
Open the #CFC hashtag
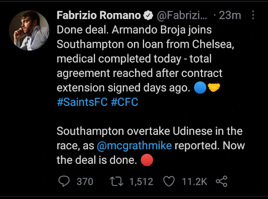click(124, 102)
